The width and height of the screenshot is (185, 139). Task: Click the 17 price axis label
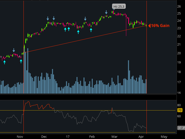[179, 82]
